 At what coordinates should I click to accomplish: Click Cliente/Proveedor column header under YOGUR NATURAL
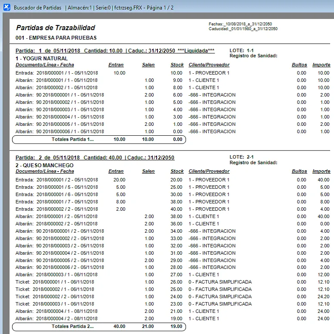click(209, 65)
